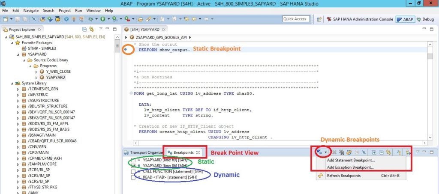Viewport: 439px width, 194px height.
Task: Enable the CALL FUNCTION statement breakpoint checkbox
Action: (133, 172)
